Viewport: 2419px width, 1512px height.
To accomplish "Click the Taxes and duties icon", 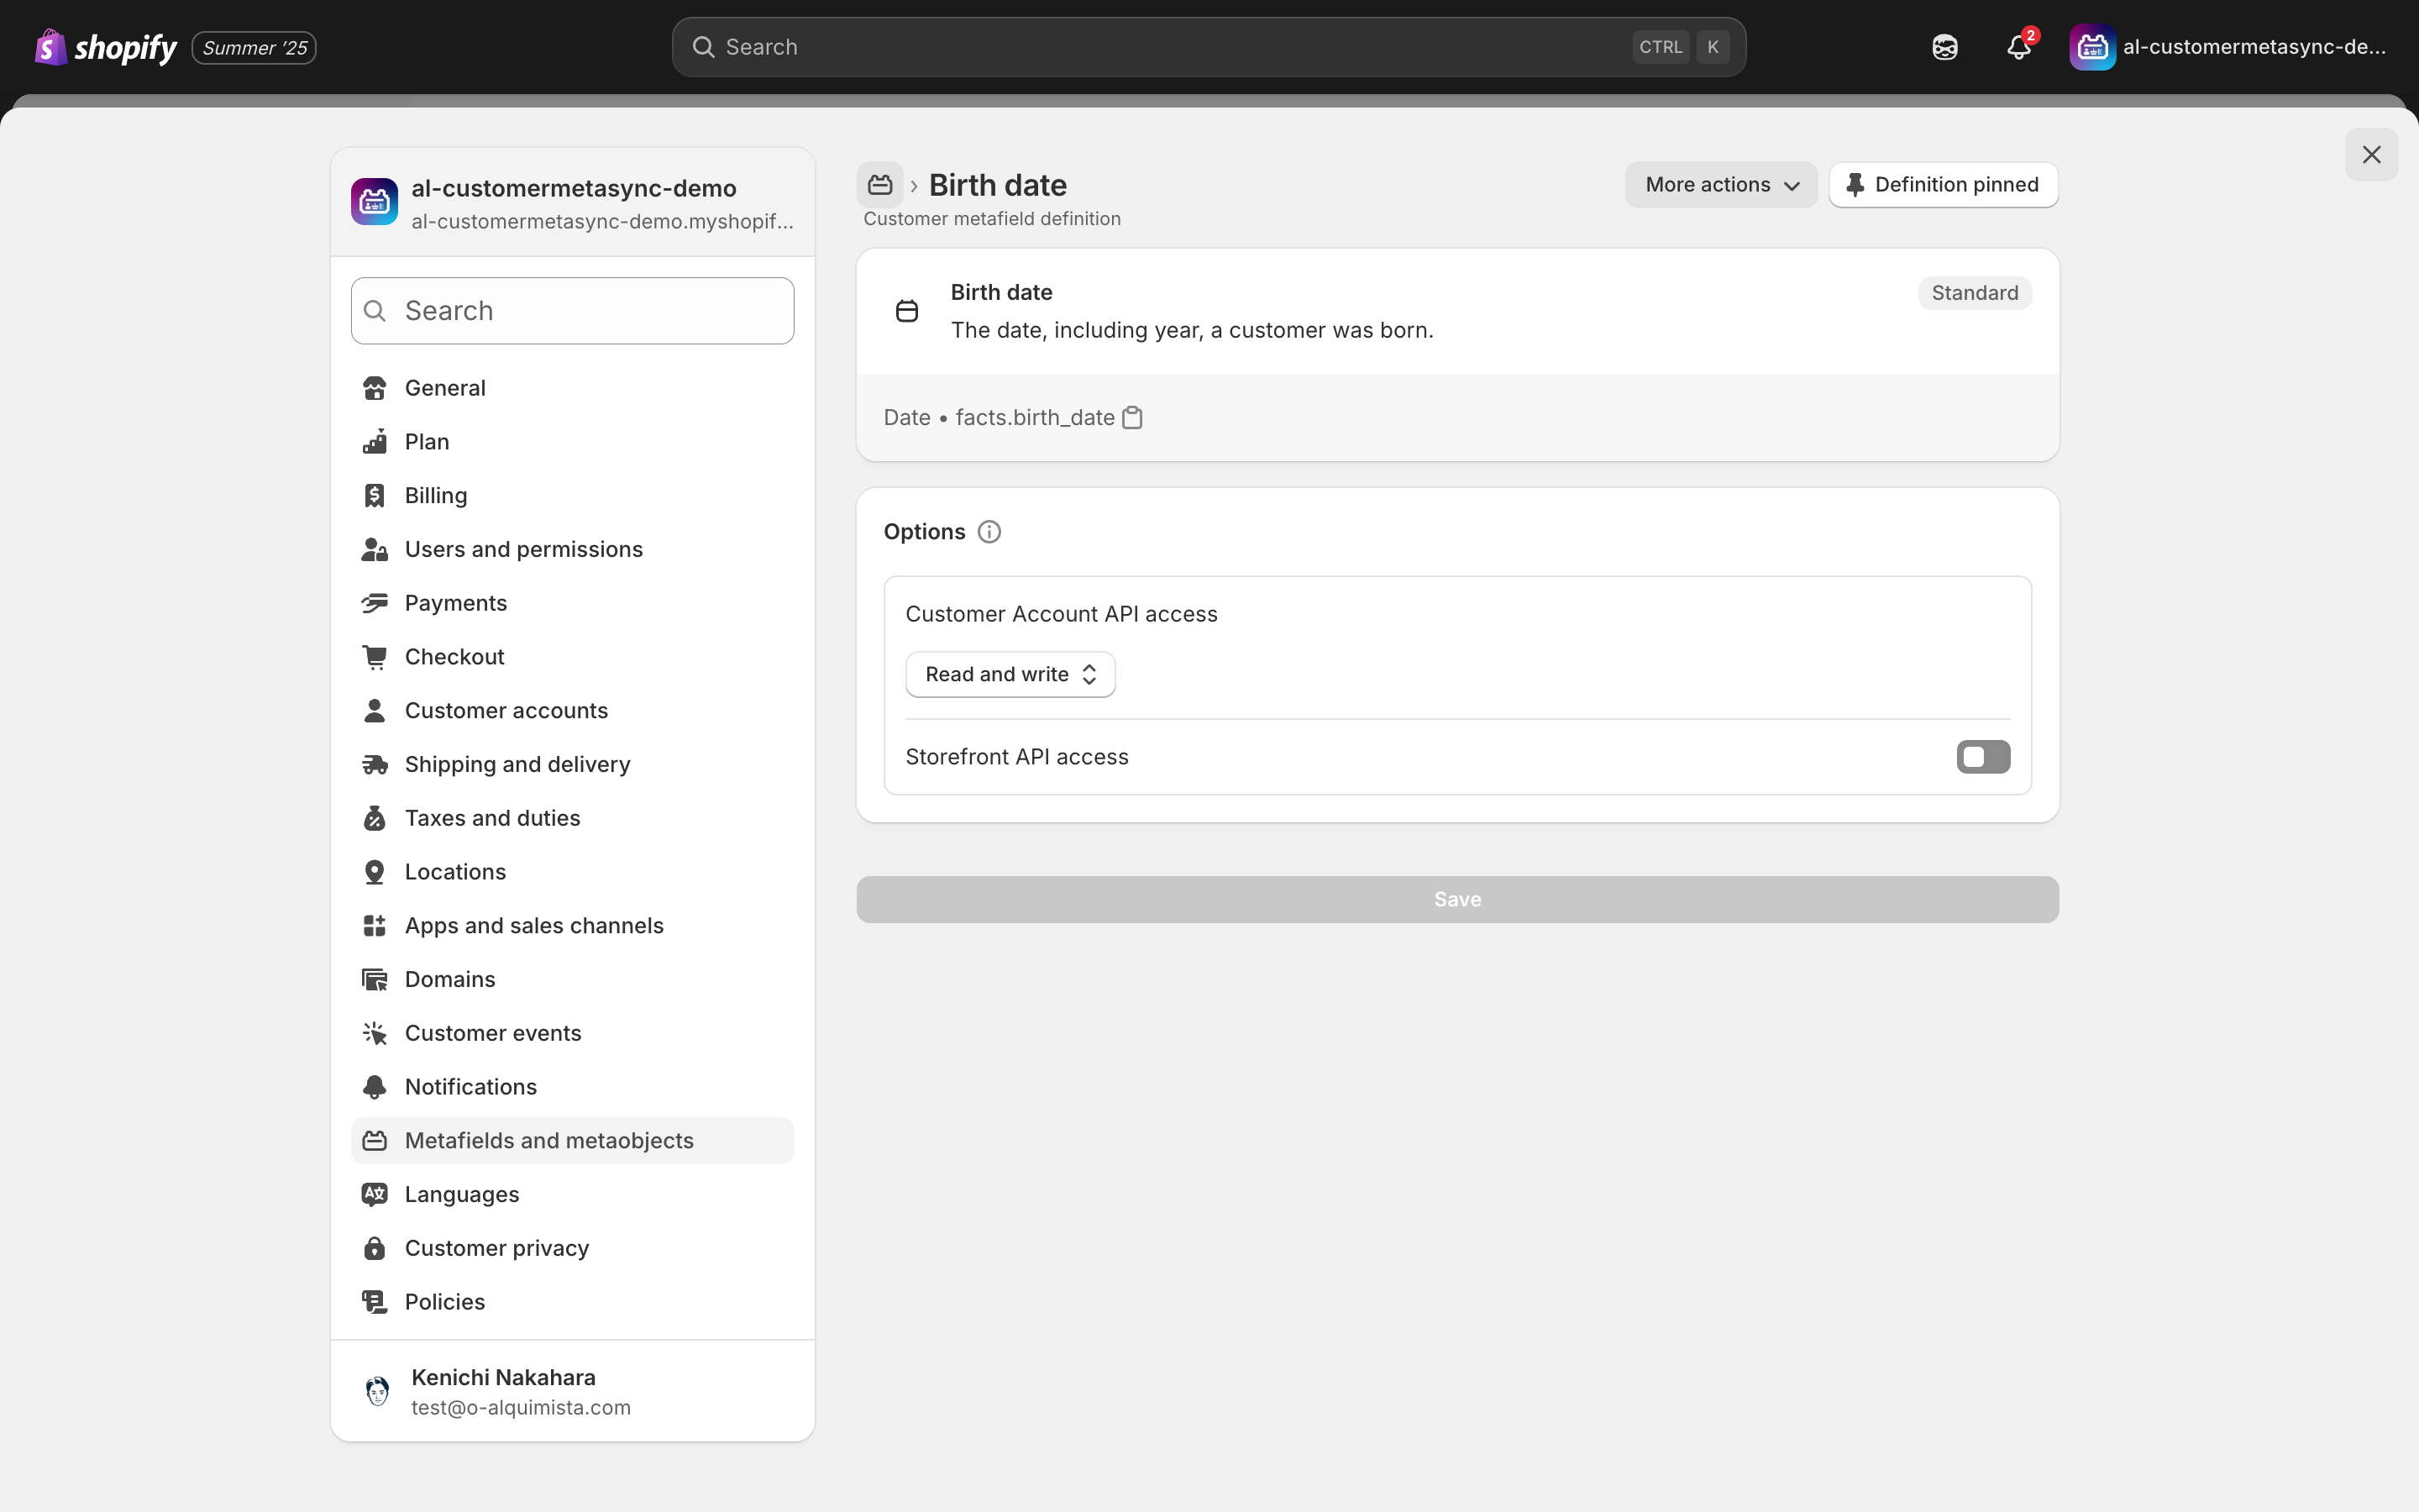I will click(x=375, y=818).
